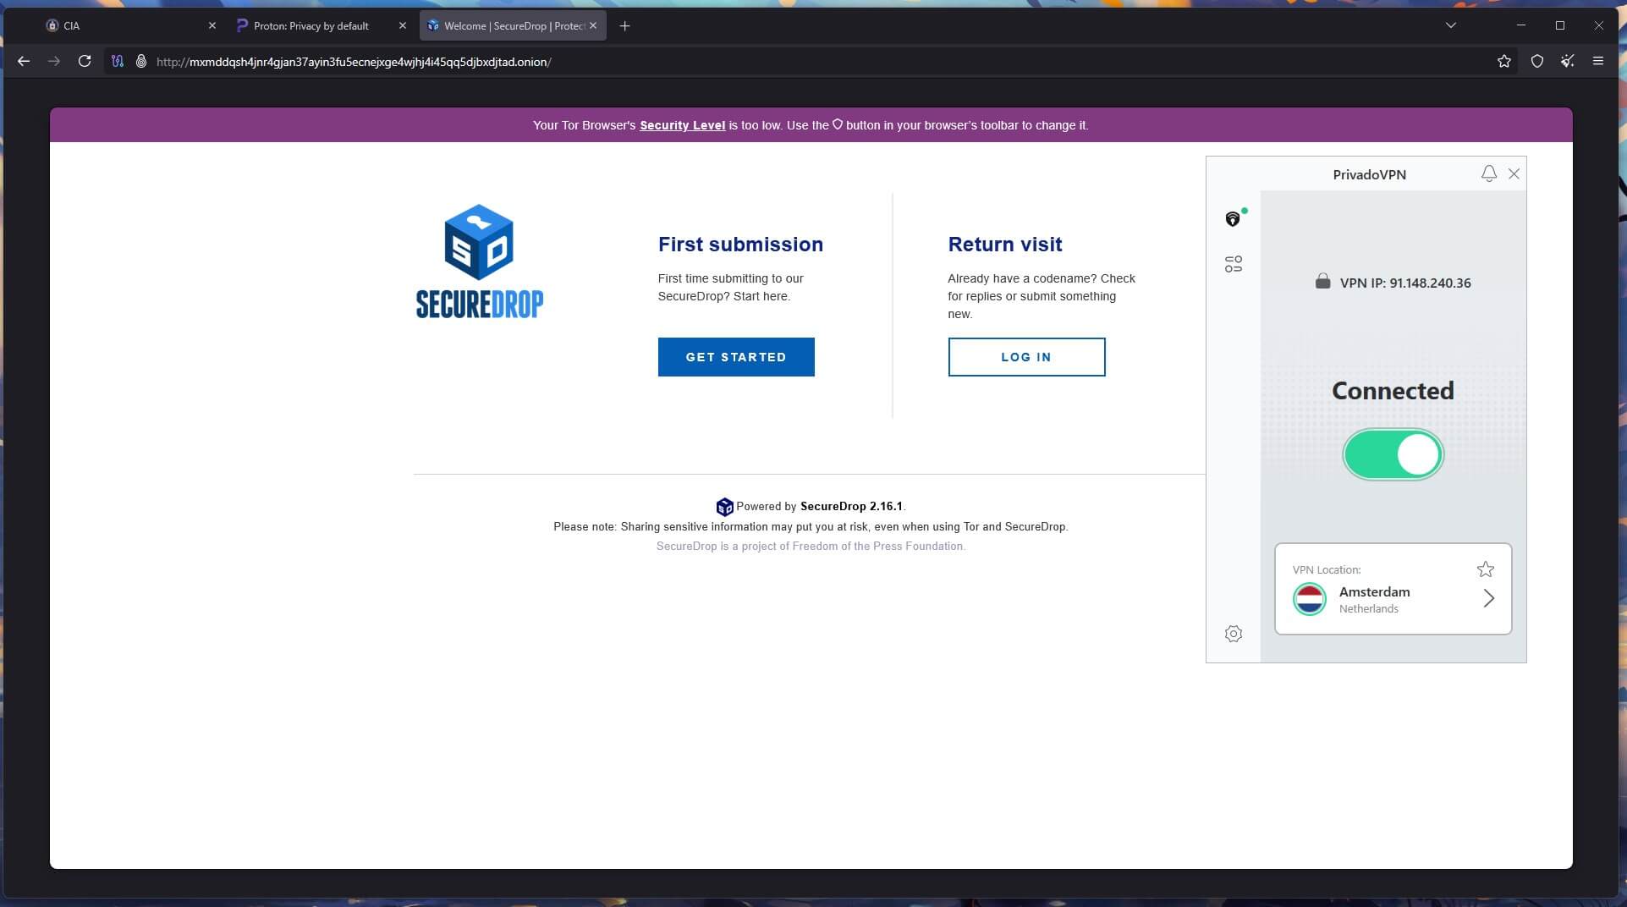Minimize the Tor Browser window
The width and height of the screenshot is (1627, 907).
[1520, 25]
